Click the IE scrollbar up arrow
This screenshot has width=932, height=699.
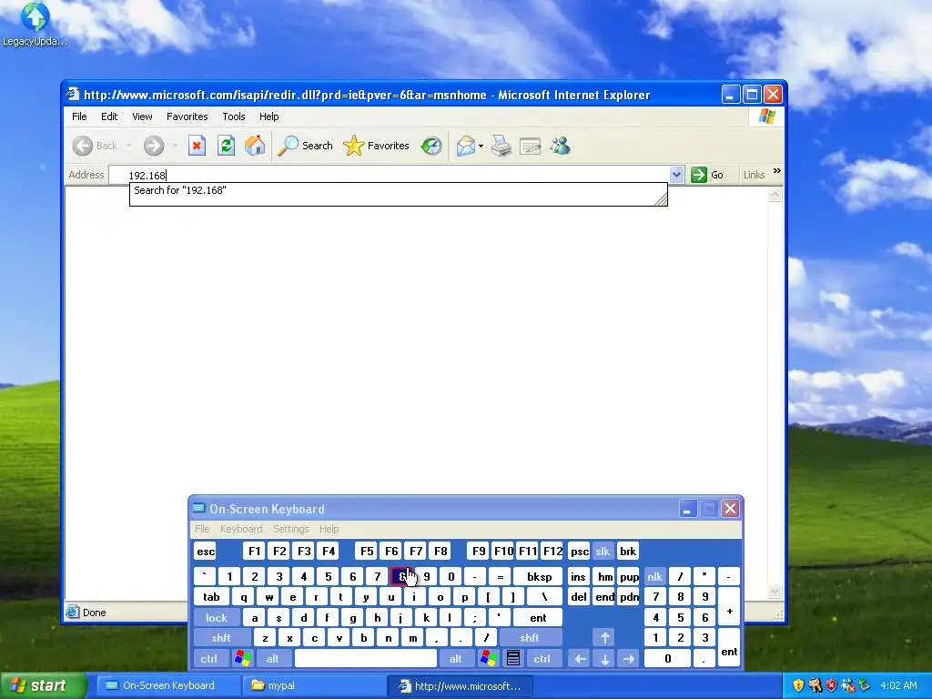(x=775, y=195)
